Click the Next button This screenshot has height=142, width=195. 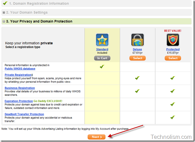[x=96, y=137]
